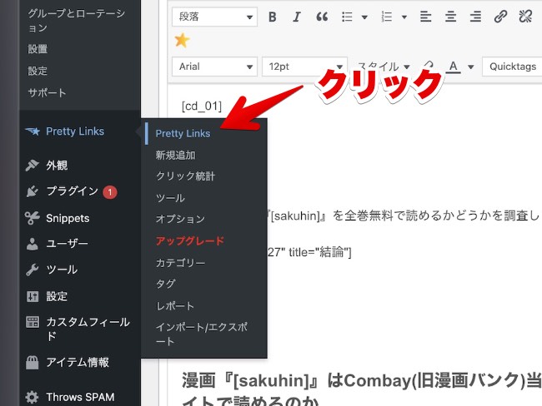542x406 pixels.
Task: Select 新規追加 in Pretty Links flyout
Action: point(176,156)
